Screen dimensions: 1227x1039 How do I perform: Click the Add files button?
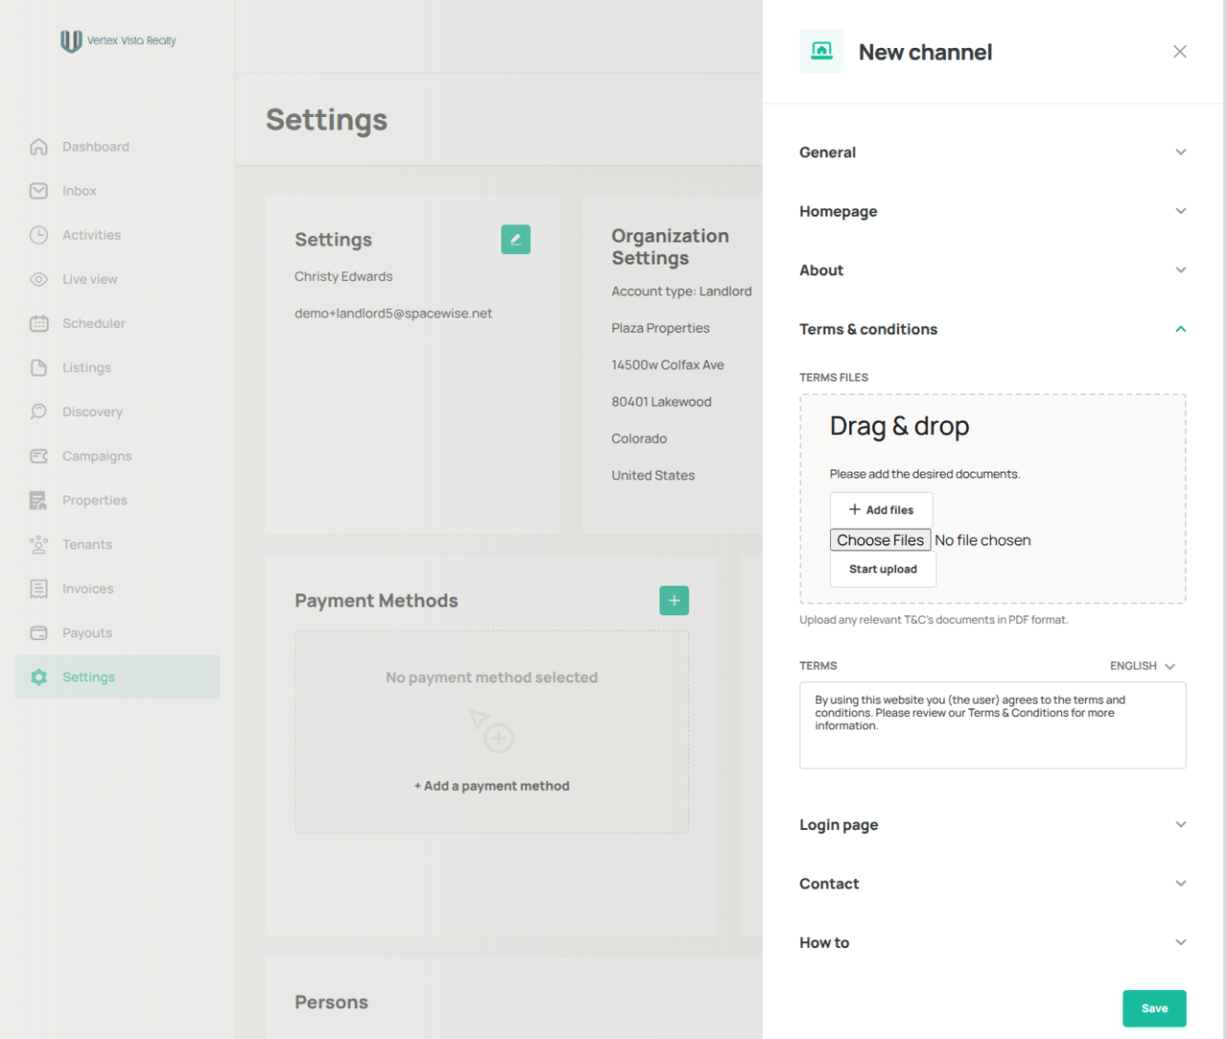(881, 510)
